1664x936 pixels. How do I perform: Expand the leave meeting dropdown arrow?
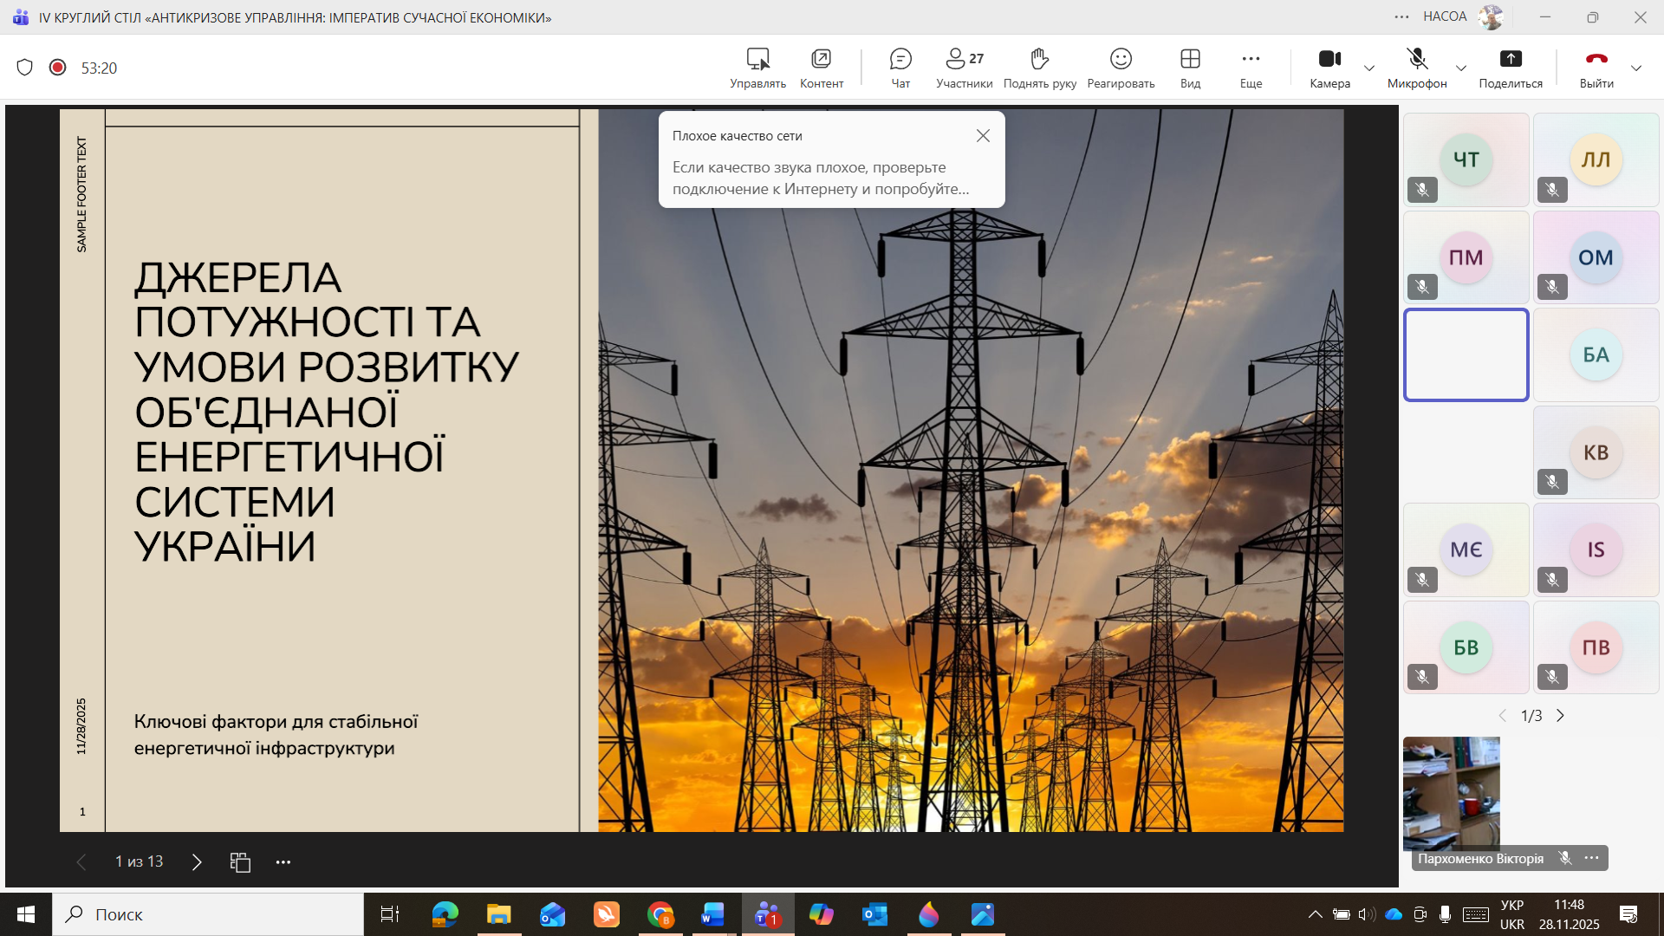click(1636, 68)
